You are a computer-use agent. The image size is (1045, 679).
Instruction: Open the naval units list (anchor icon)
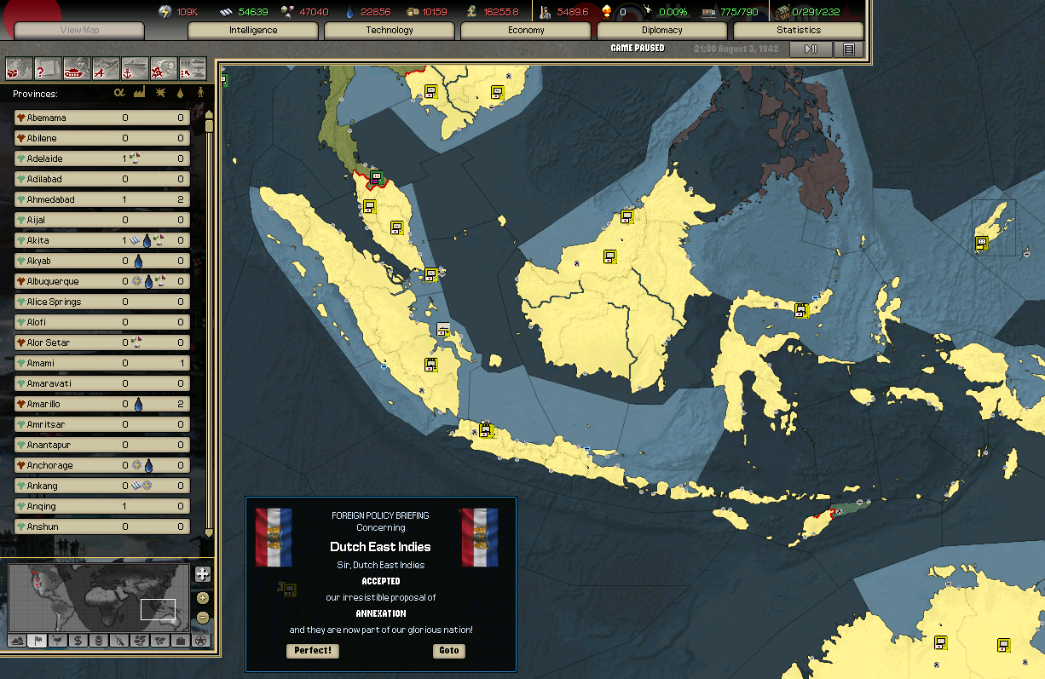135,68
